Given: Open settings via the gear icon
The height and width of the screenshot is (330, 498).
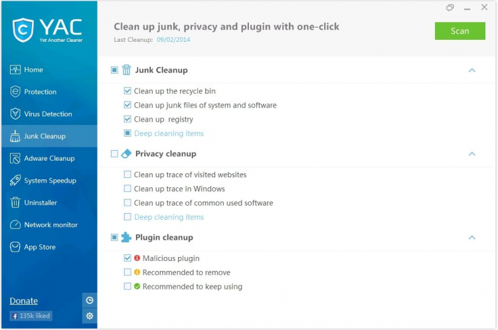Looking at the screenshot, I should click(90, 315).
